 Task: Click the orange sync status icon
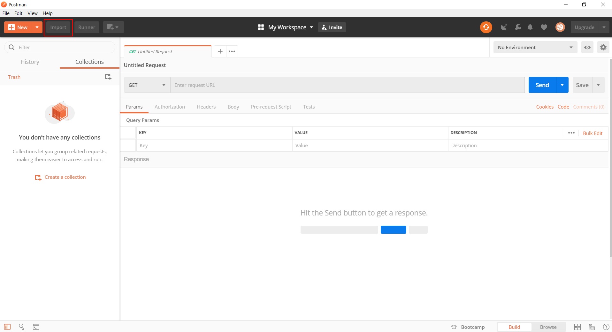pos(486,27)
